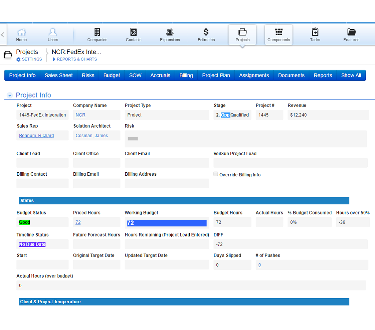
Task: Click the Client & Project Temperature header
Action: [184, 302]
